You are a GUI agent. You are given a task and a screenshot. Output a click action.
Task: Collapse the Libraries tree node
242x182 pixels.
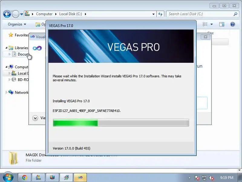pos(6,48)
